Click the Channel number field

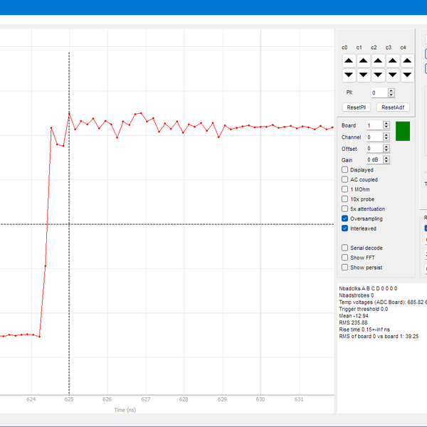374,137
